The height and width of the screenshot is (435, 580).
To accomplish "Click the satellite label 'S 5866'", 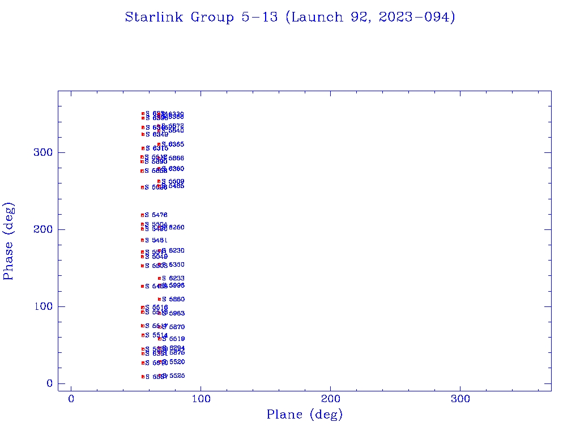I will [x=173, y=159].
